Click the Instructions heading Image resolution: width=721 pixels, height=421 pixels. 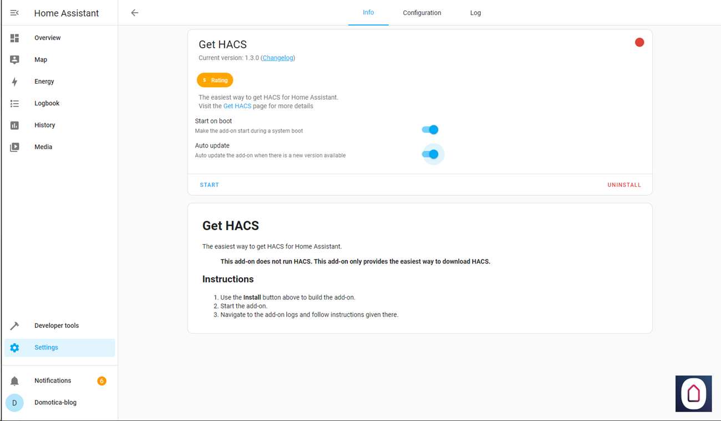coord(228,279)
